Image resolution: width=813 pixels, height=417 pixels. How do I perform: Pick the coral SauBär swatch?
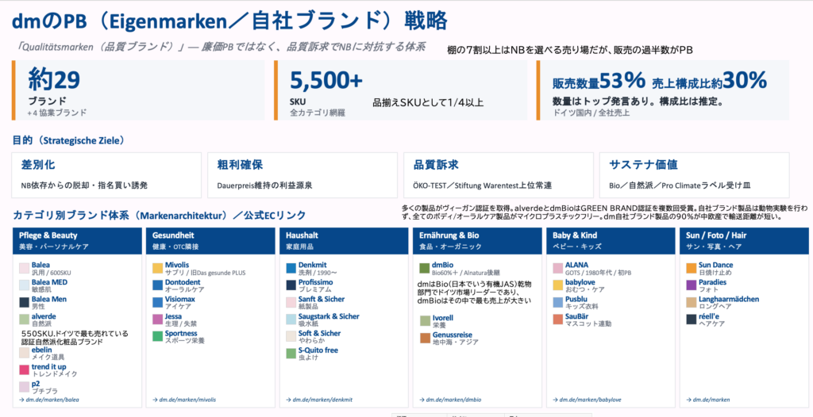click(557, 319)
